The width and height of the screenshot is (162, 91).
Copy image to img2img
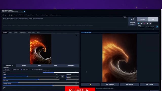coord(24,66)
